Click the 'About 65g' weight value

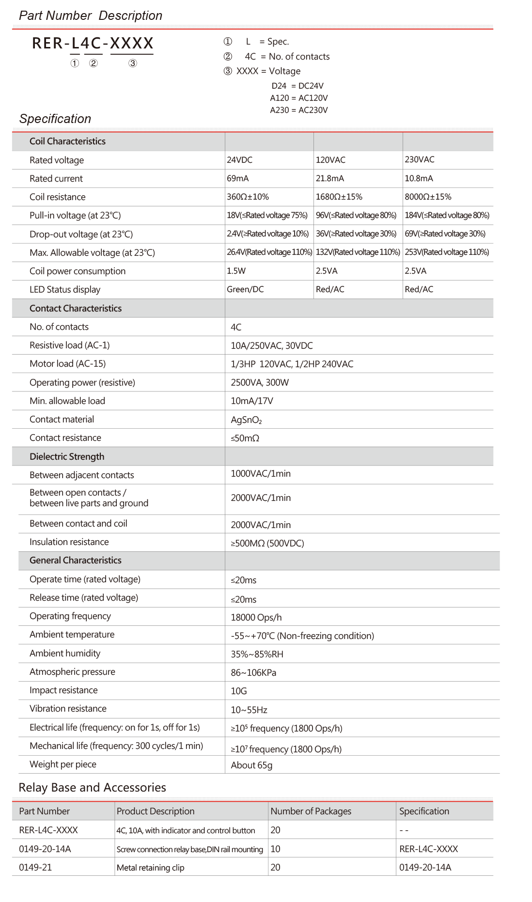point(251,765)
